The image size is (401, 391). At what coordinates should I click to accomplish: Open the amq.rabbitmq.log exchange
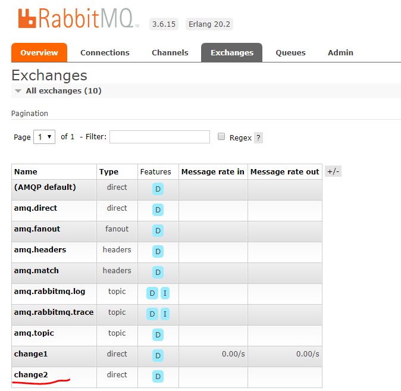(49, 292)
